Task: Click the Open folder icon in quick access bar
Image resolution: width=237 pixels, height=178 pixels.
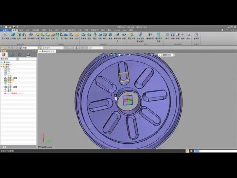Action: coord(10,27)
